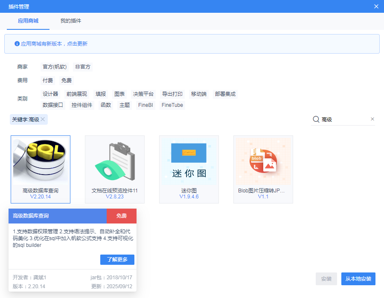The height and width of the screenshot is (298, 384).
Task: Click the magnifier search icon
Action: (316, 120)
